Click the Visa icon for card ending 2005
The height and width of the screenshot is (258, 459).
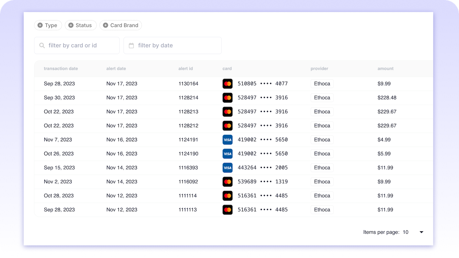click(x=227, y=168)
